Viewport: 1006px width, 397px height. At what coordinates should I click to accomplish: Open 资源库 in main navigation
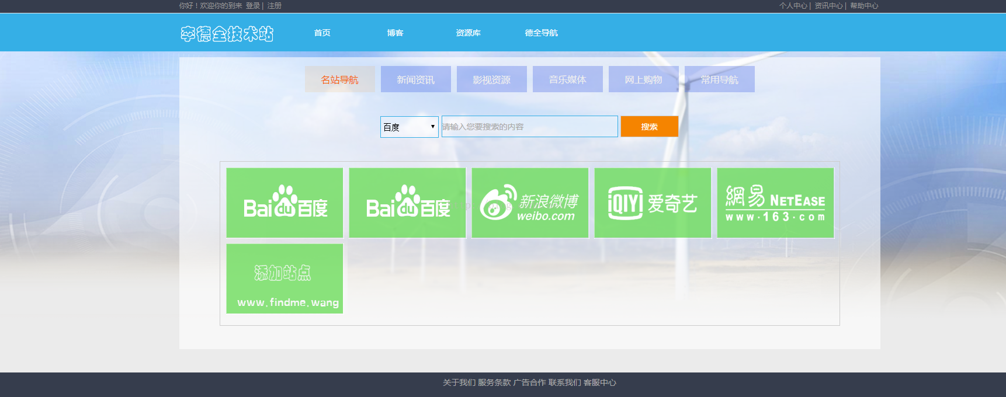469,33
